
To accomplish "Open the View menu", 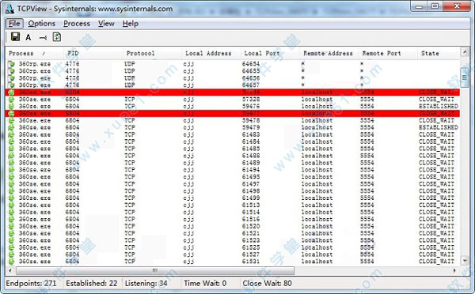I will [106, 24].
